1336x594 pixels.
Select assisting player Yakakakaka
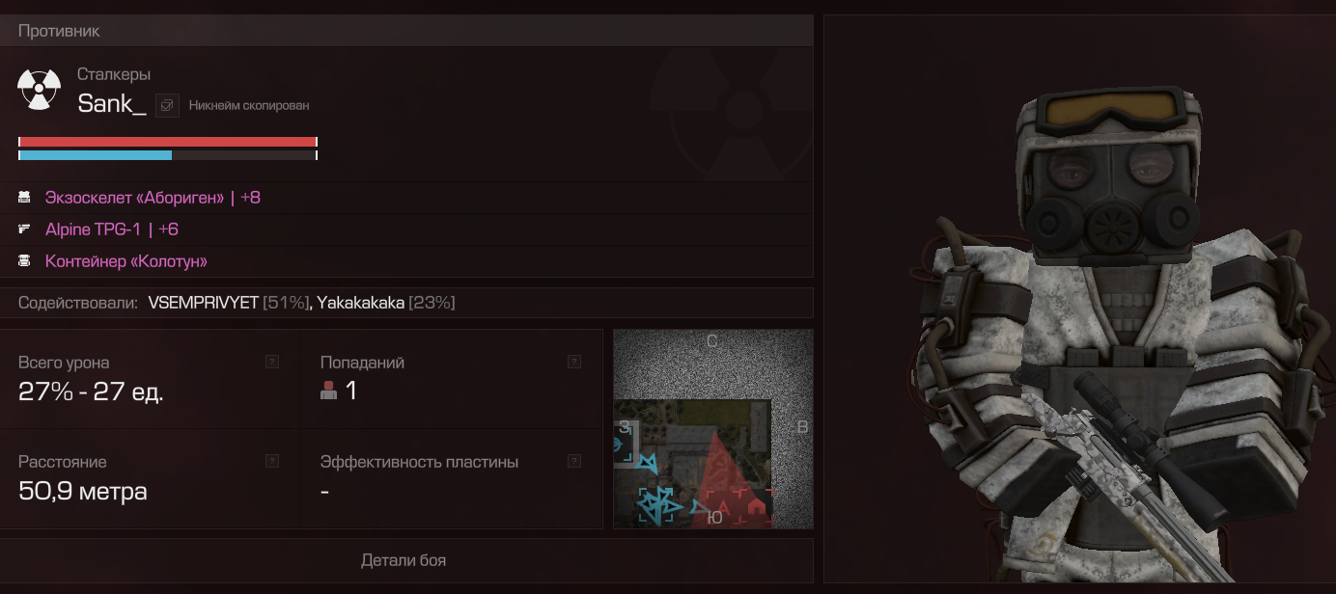(x=361, y=303)
